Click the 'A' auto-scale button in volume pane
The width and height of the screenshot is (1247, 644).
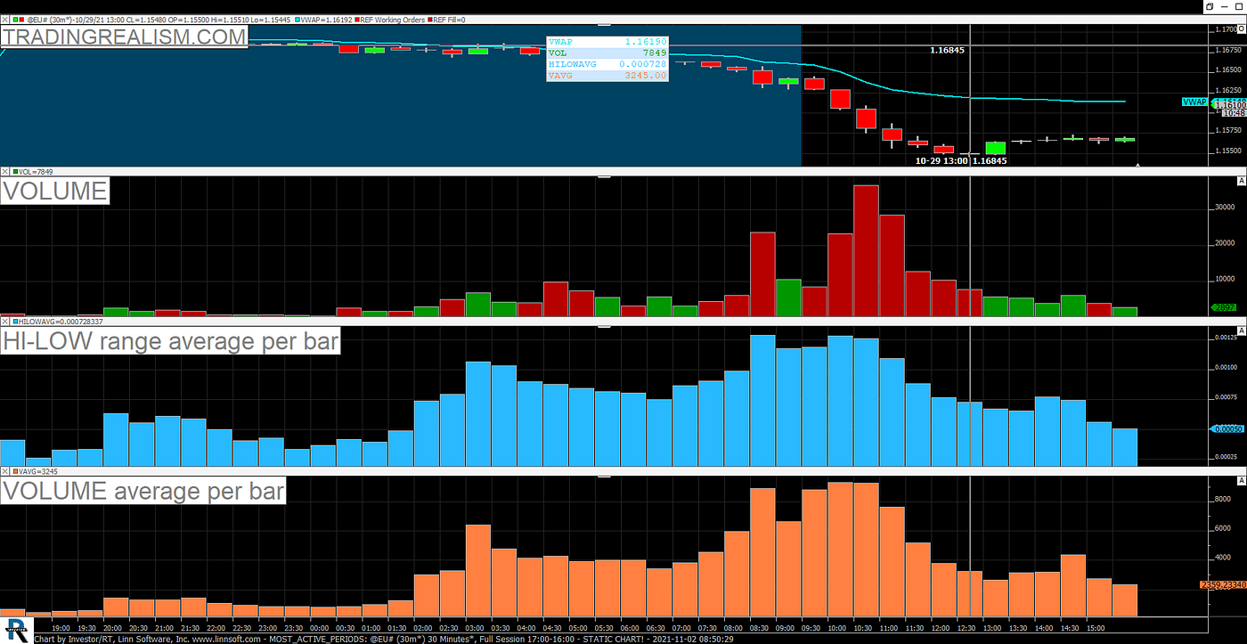click(1241, 181)
